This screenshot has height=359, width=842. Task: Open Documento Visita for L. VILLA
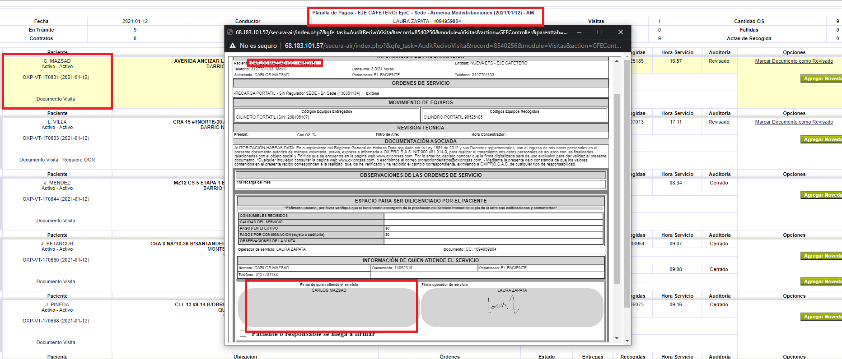39,160
